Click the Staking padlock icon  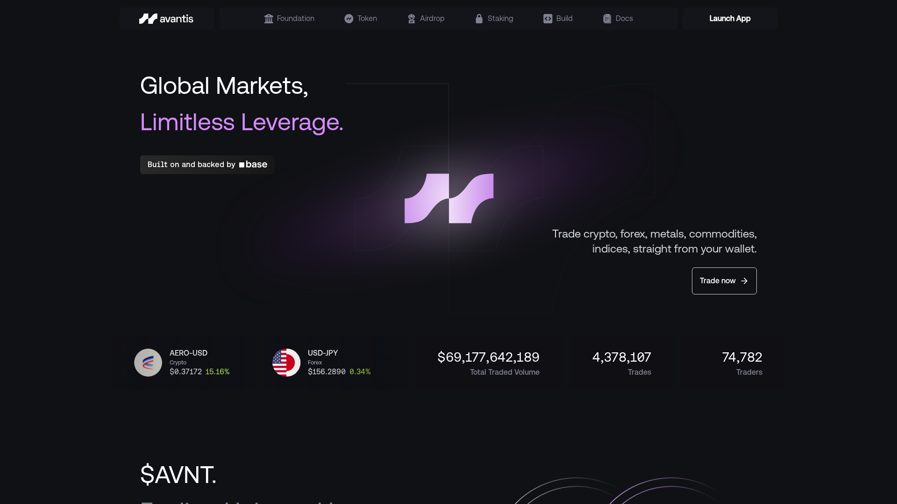(479, 19)
